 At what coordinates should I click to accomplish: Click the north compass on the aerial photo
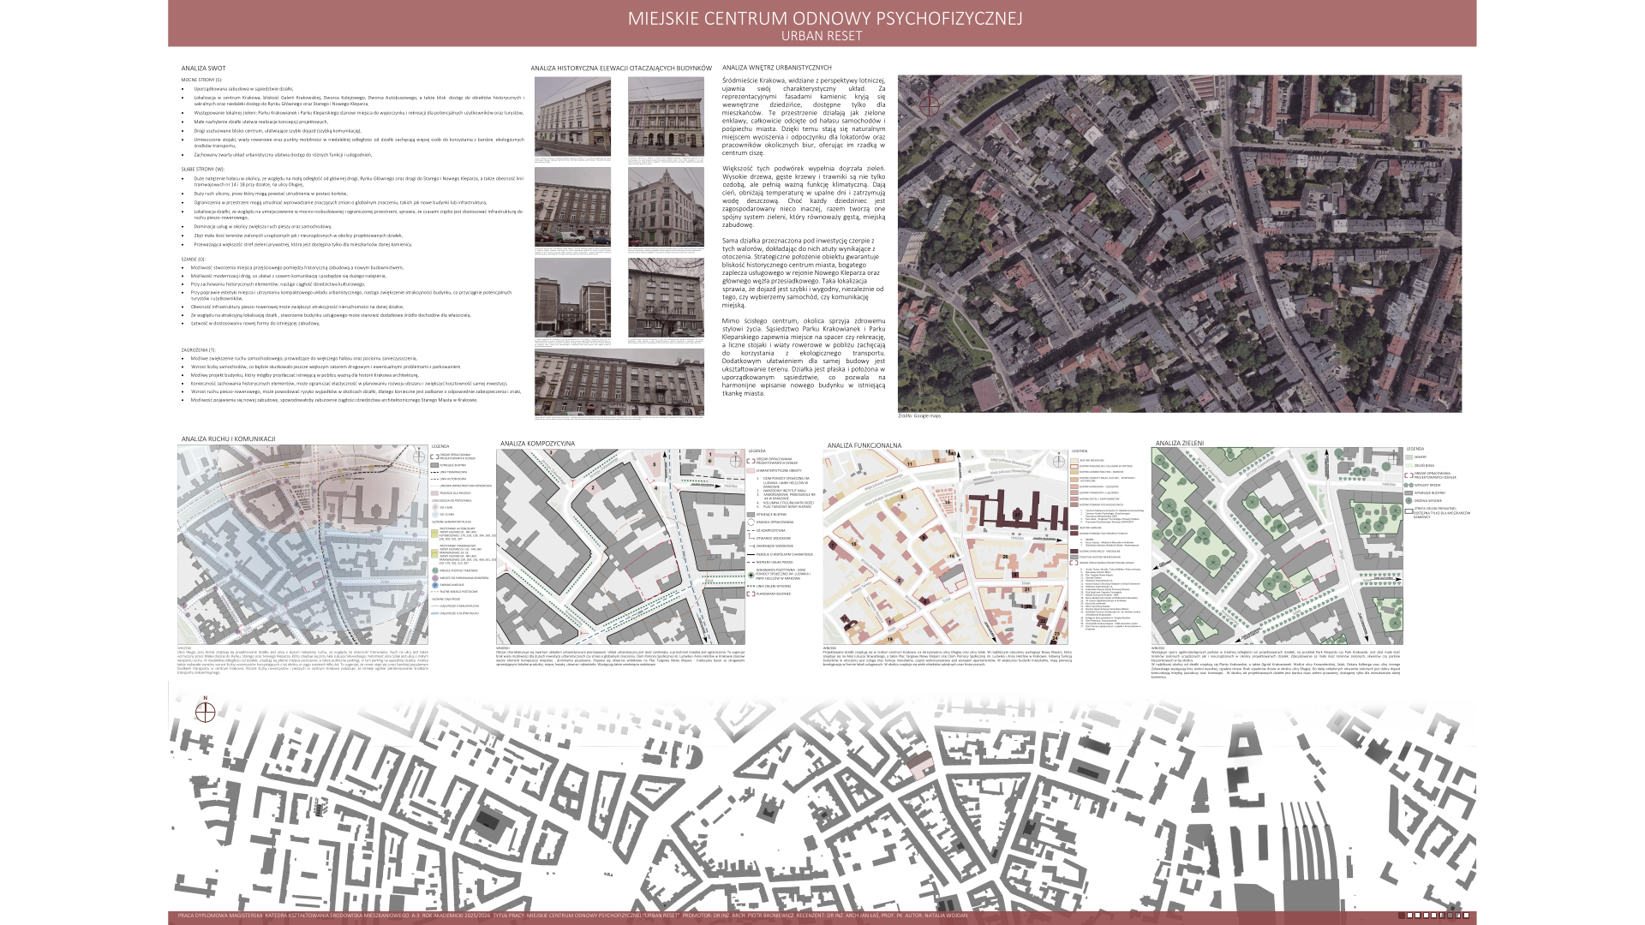(x=929, y=105)
